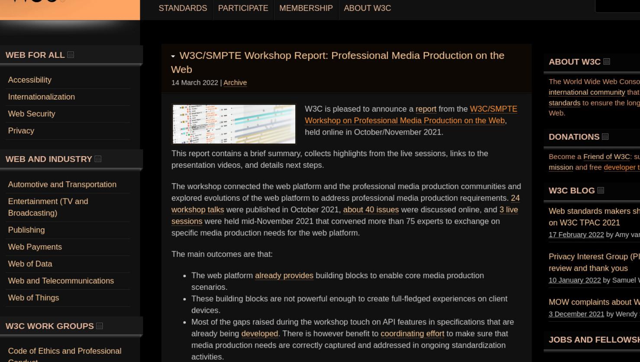Follow the already provides link

pos(284,276)
